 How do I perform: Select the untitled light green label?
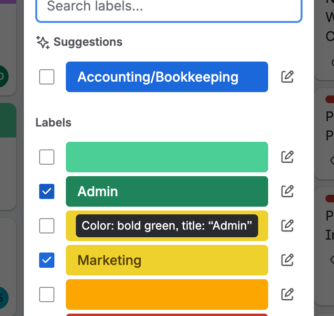[167, 157]
